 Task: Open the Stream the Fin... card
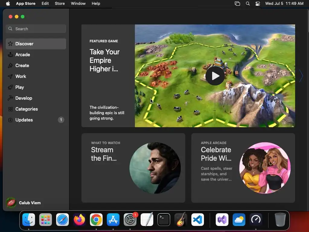133,168
